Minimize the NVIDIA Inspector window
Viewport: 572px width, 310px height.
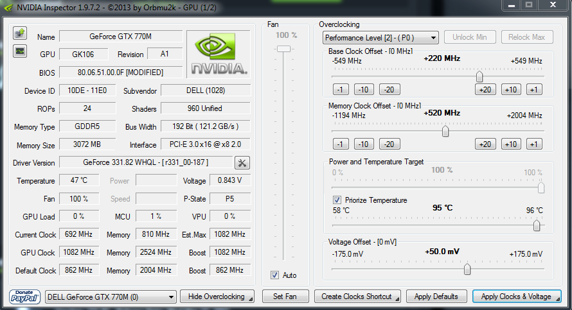click(512, 5)
